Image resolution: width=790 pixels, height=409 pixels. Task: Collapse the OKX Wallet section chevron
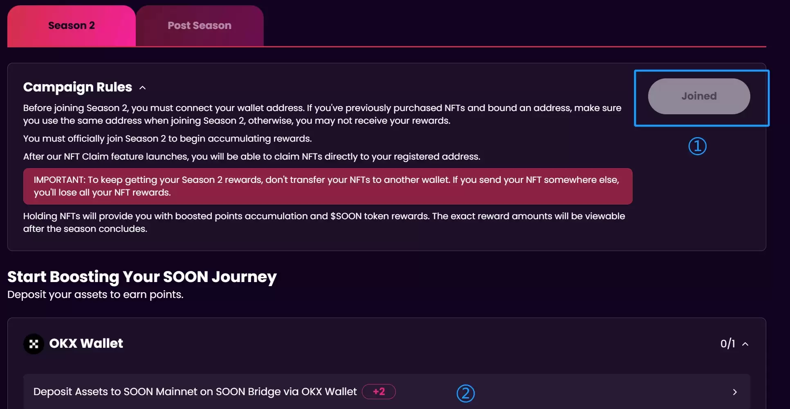pyautogui.click(x=745, y=344)
